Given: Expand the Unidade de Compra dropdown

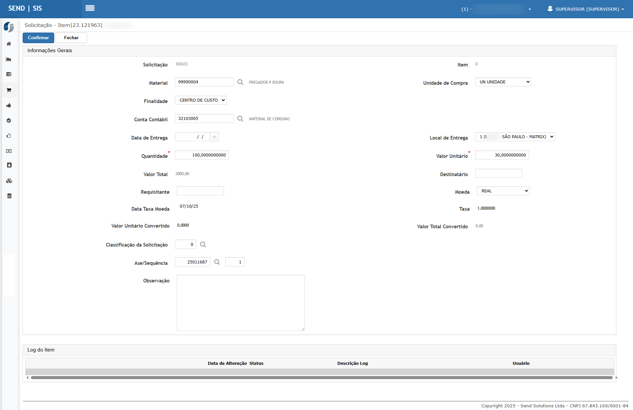Looking at the screenshot, I should 503,82.
